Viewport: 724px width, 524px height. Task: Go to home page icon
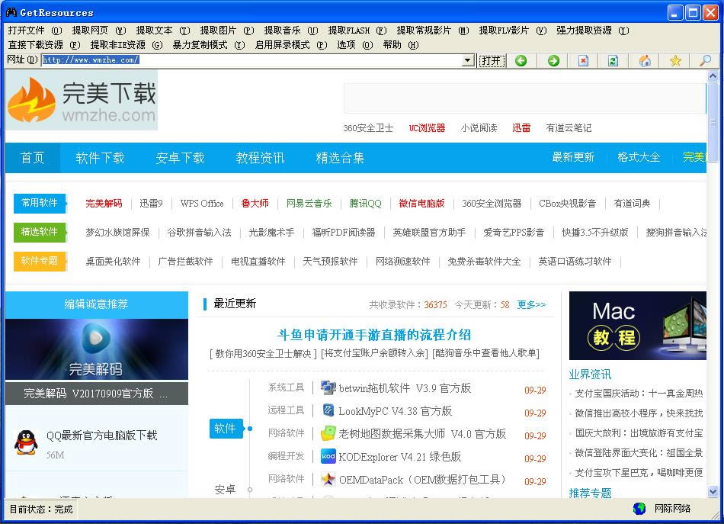click(x=645, y=61)
